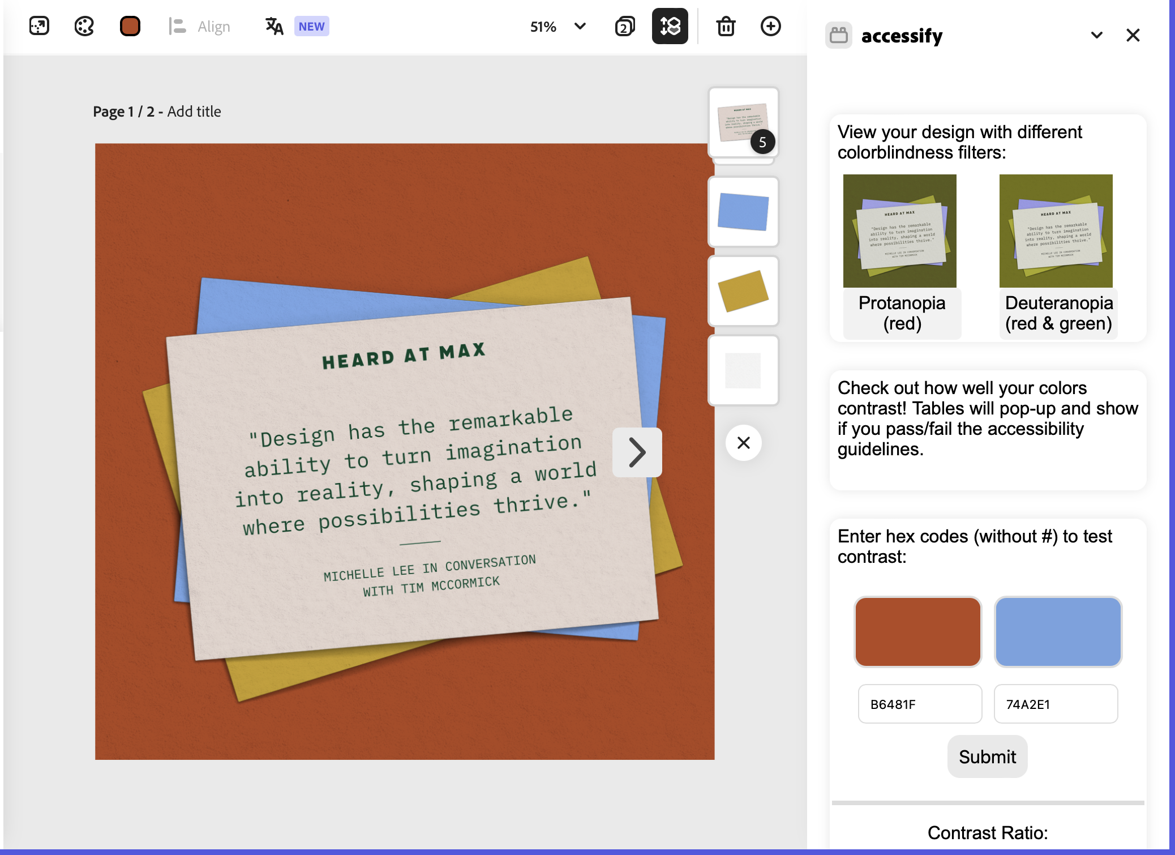Image resolution: width=1175 pixels, height=855 pixels.
Task: Go to the next page with the arrow
Action: 637,452
